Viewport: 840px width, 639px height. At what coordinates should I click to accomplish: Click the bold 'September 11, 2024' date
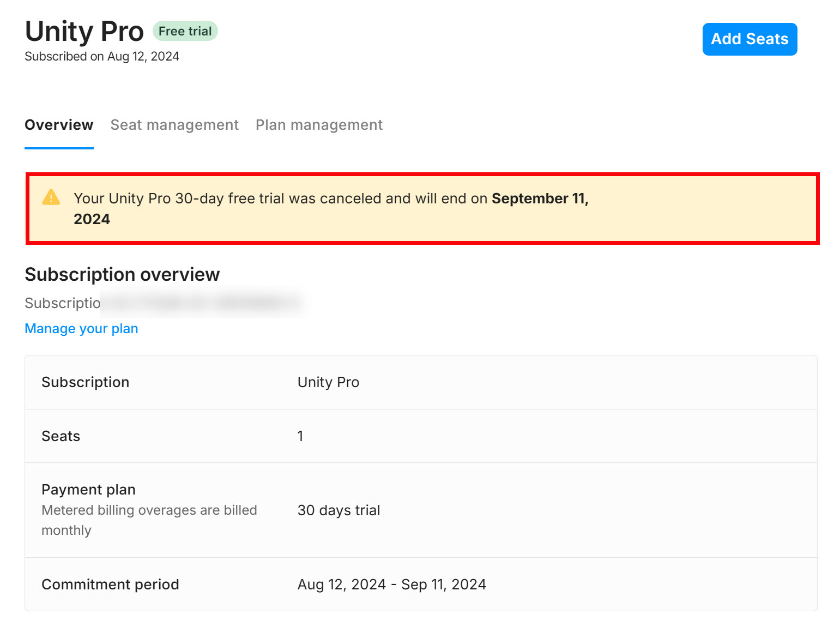(331, 209)
